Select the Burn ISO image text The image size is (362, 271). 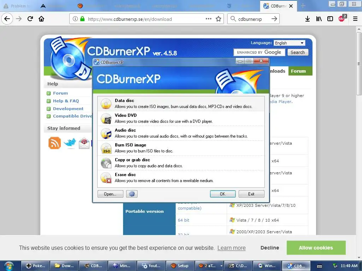tap(130, 145)
